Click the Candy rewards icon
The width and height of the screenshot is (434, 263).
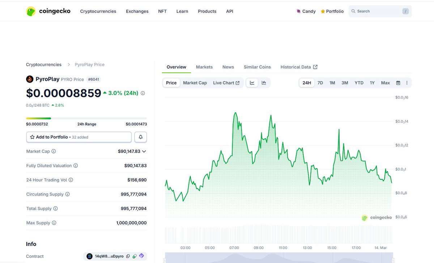point(298,11)
